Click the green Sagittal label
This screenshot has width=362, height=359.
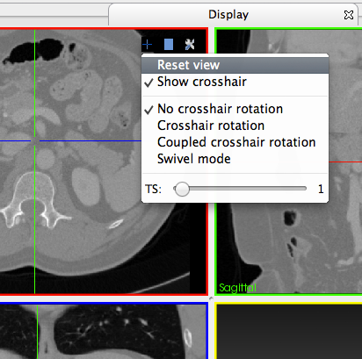click(x=237, y=288)
